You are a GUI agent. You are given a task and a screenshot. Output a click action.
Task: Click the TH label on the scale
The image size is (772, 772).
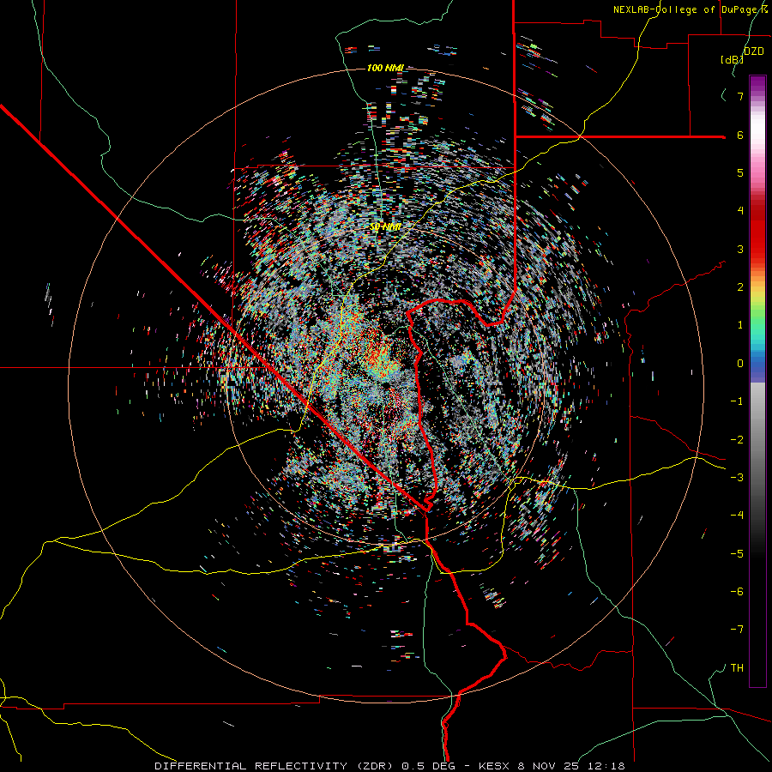pyautogui.click(x=737, y=668)
